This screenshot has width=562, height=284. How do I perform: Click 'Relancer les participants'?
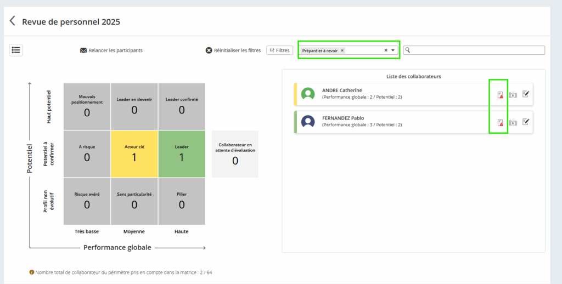click(x=111, y=50)
